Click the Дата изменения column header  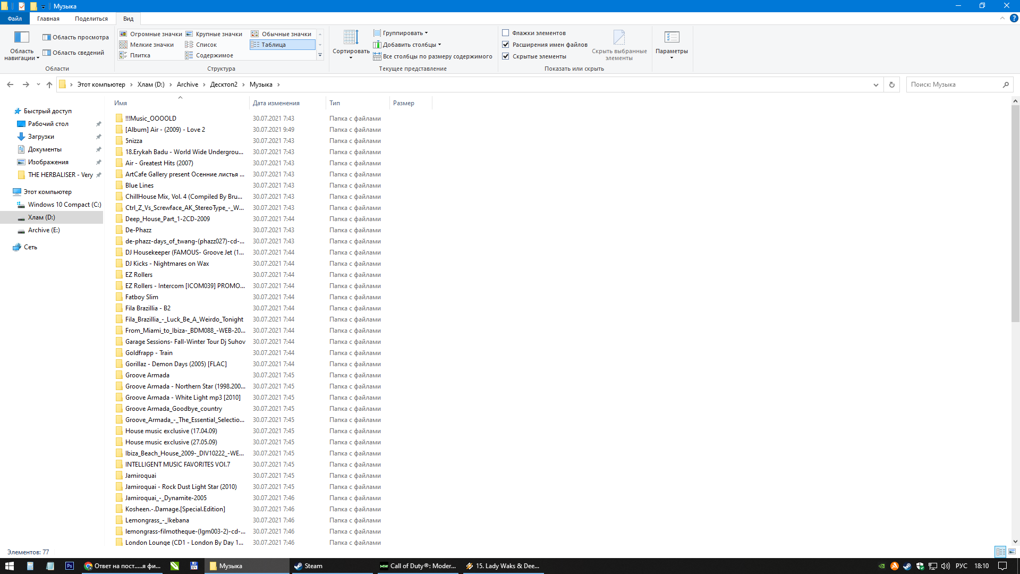pyautogui.click(x=276, y=103)
